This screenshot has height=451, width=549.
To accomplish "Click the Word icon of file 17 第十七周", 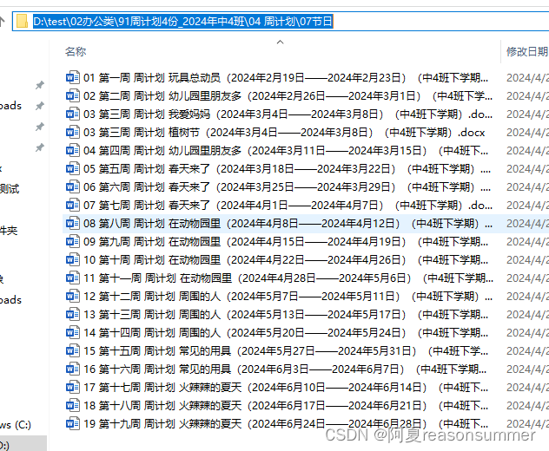I will (x=72, y=387).
